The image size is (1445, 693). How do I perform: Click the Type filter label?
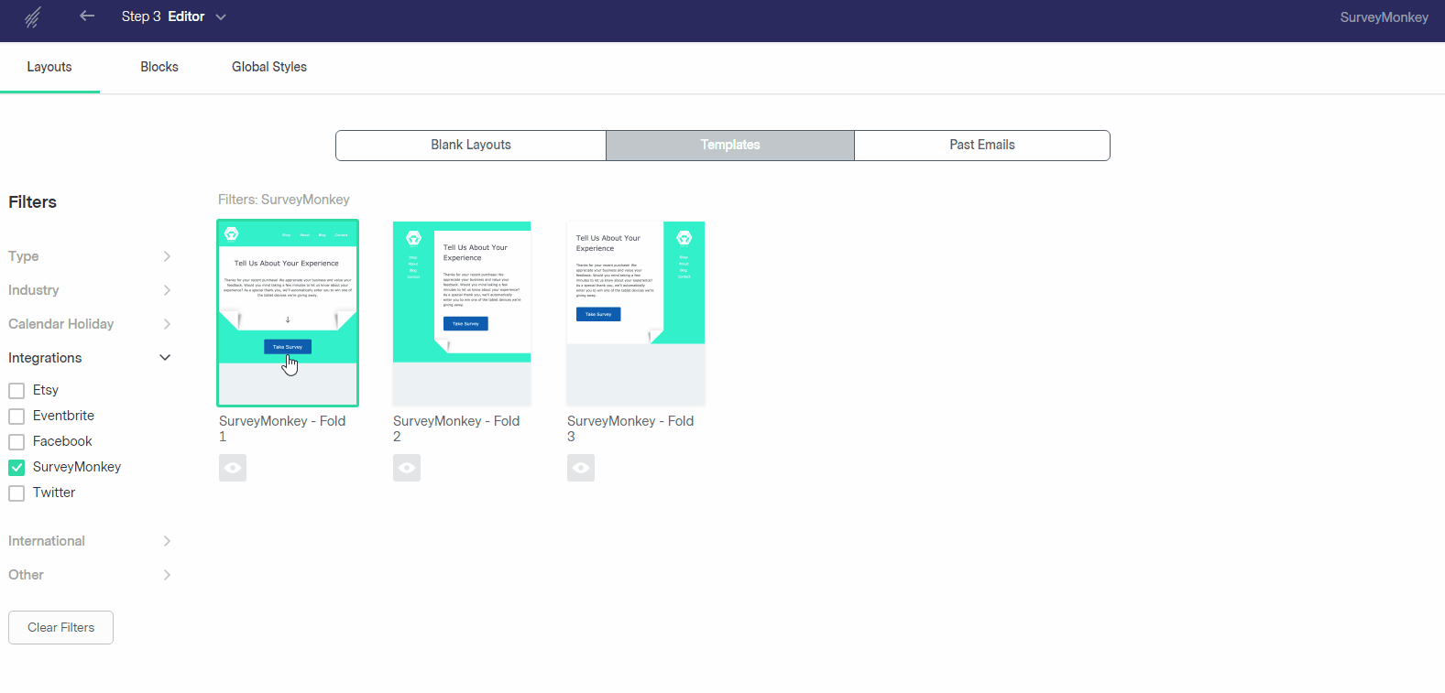(24, 256)
